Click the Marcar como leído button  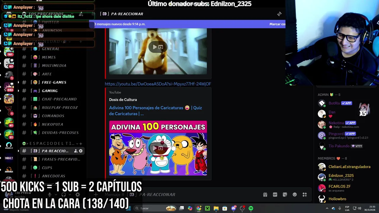[x=277, y=24]
